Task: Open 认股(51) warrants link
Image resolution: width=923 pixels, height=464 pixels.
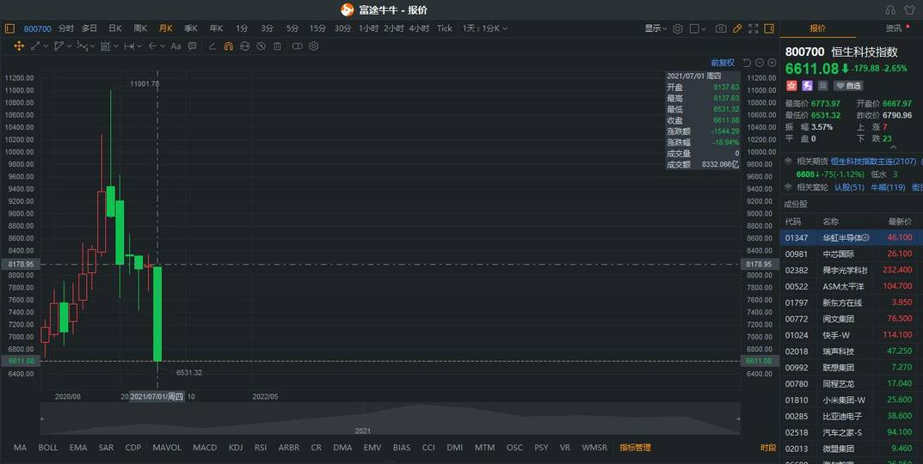Action: (x=849, y=187)
